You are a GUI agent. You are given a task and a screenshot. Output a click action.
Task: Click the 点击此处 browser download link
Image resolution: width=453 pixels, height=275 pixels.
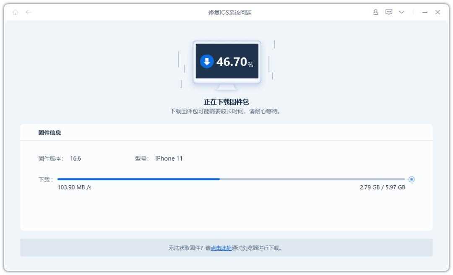click(221, 248)
